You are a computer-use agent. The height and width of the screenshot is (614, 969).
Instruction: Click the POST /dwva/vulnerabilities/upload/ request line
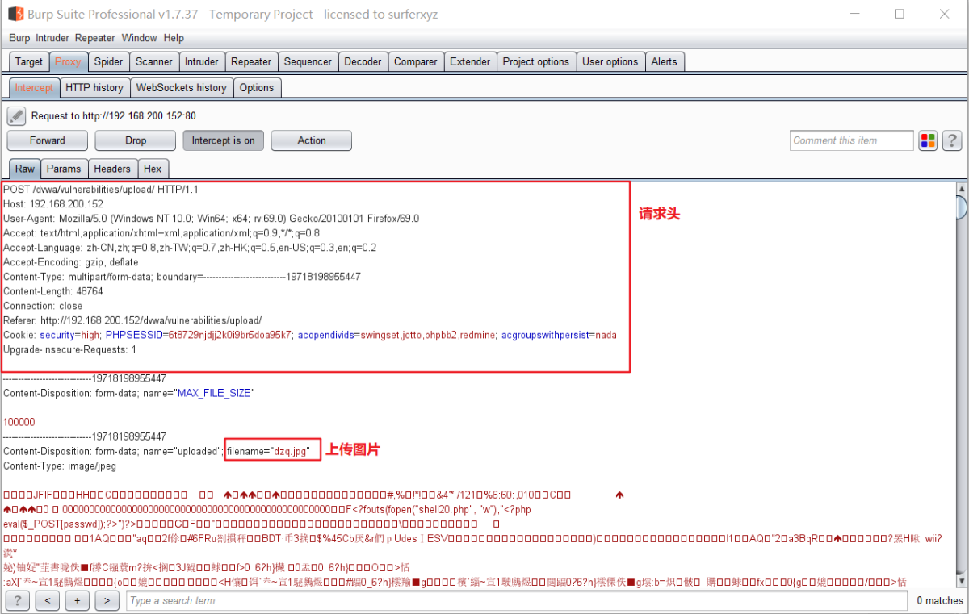[101, 190]
